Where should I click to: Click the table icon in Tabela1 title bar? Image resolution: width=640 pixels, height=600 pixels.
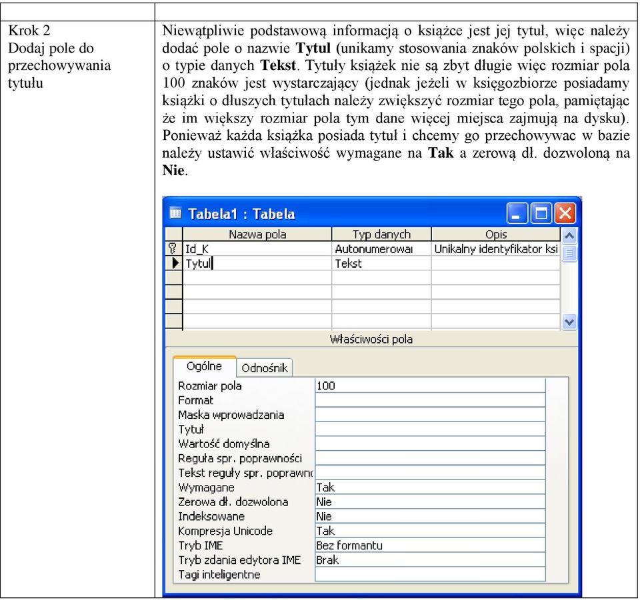coord(175,213)
